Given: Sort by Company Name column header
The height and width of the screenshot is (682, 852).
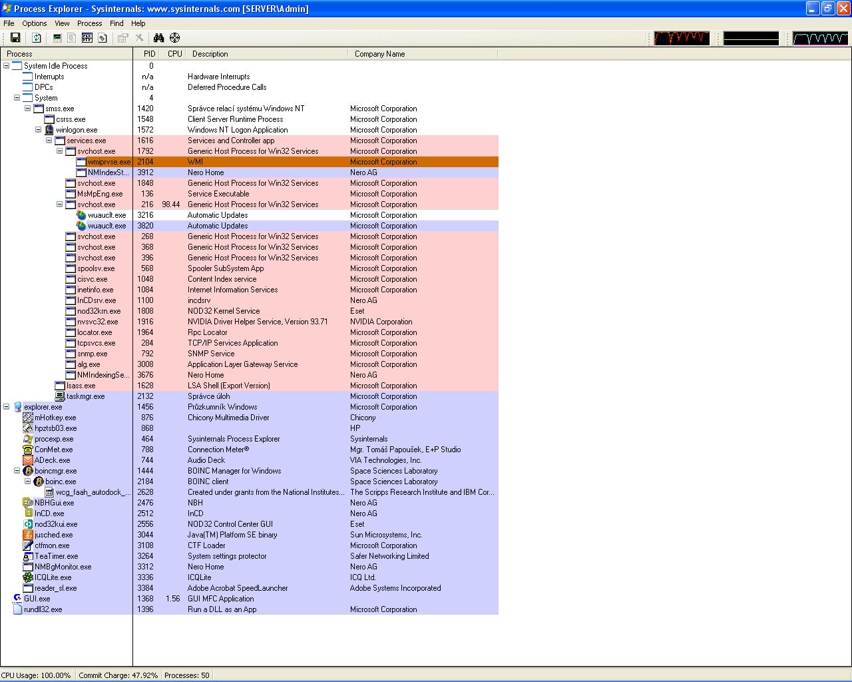Looking at the screenshot, I should click(379, 54).
